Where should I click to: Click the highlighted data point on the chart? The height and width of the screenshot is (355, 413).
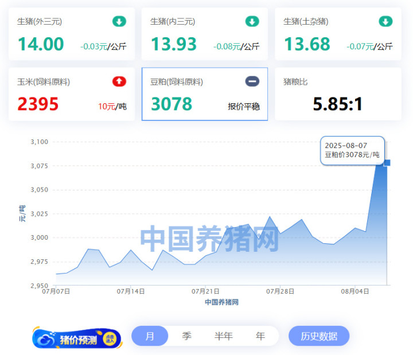pyautogui.click(x=387, y=163)
